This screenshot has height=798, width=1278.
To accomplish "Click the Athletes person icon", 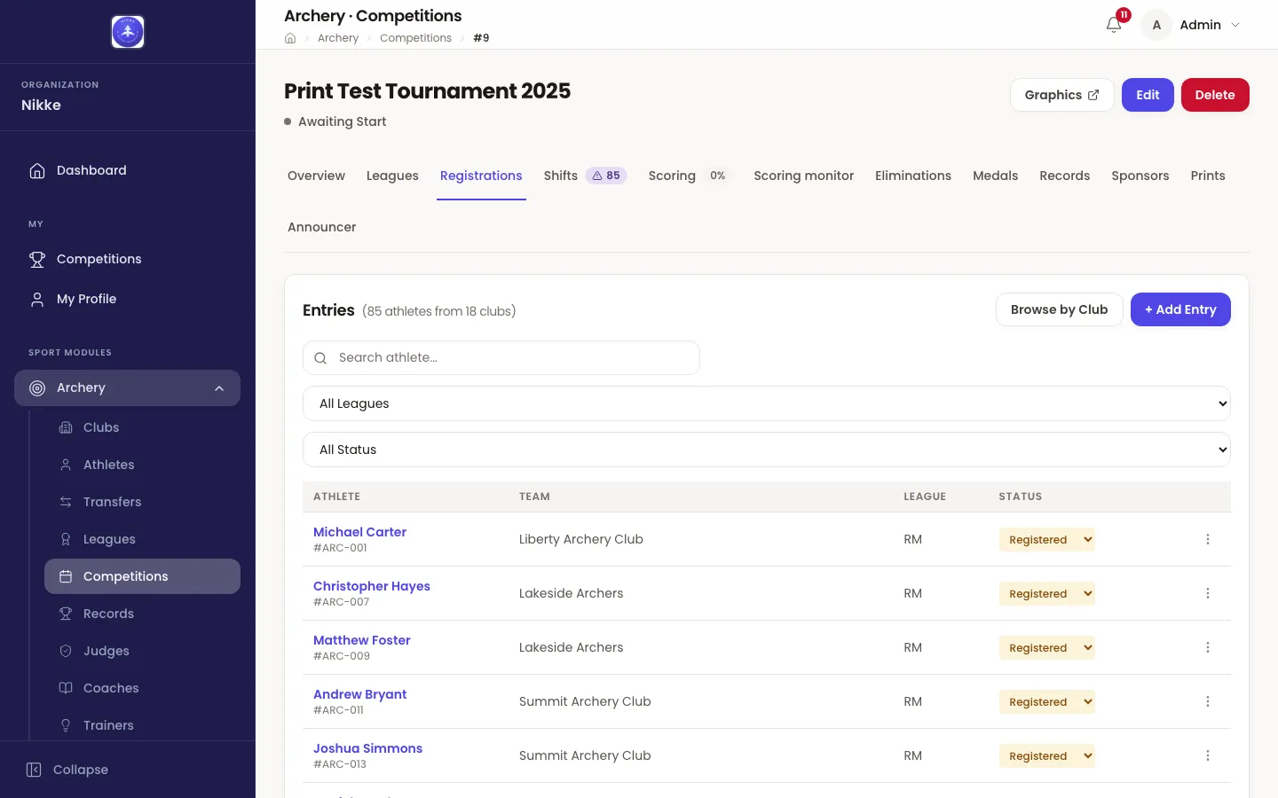I will point(66,465).
